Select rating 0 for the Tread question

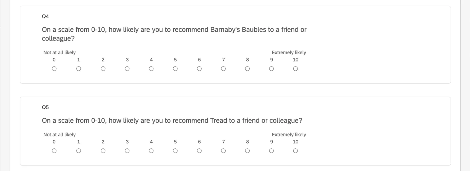point(54,151)
